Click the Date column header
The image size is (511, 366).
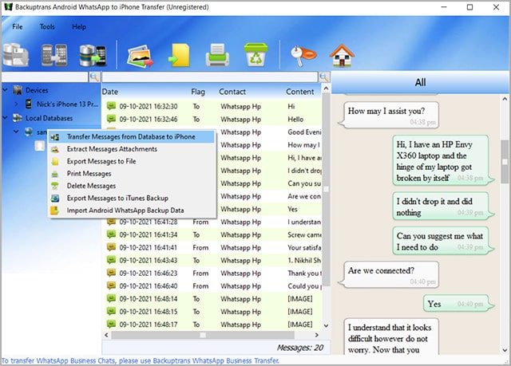pyautogui.click(x=110, y=92)
